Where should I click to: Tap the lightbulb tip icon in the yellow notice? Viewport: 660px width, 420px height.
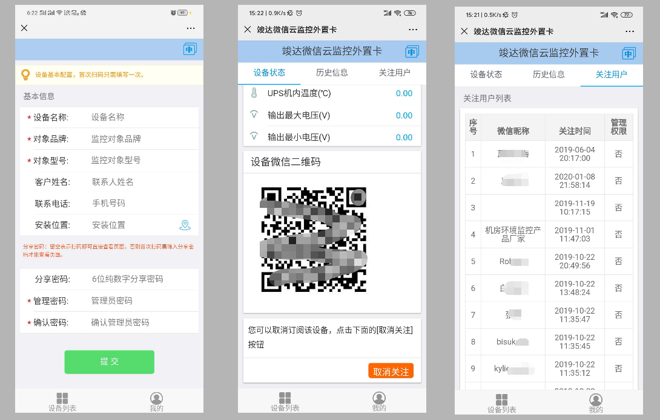[x=25, y=75]
